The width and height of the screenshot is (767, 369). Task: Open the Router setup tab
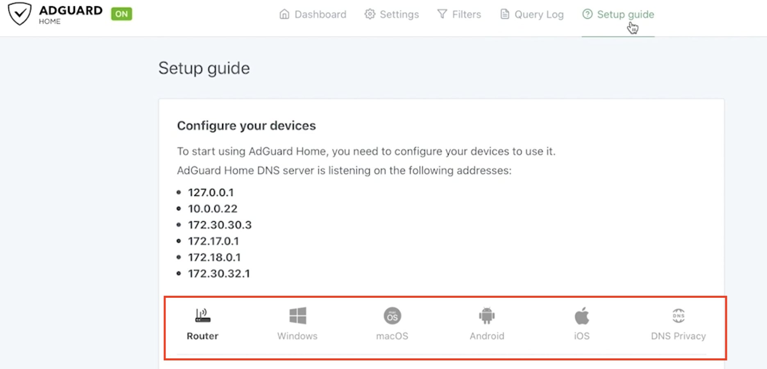pyautogui.click(x=202, y=335)
